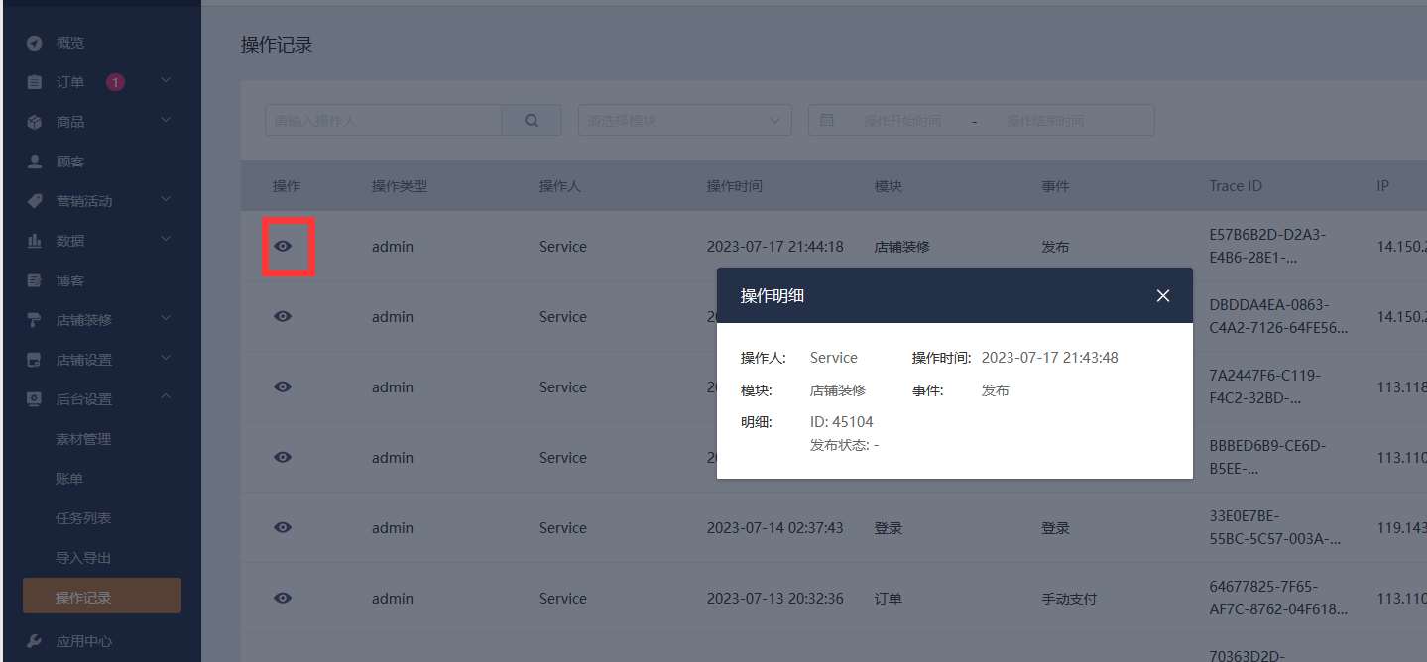The height and width of the screenshot is (662, 1427).
Task: Click the search magnifier button
Action: [x=532, y=120]
